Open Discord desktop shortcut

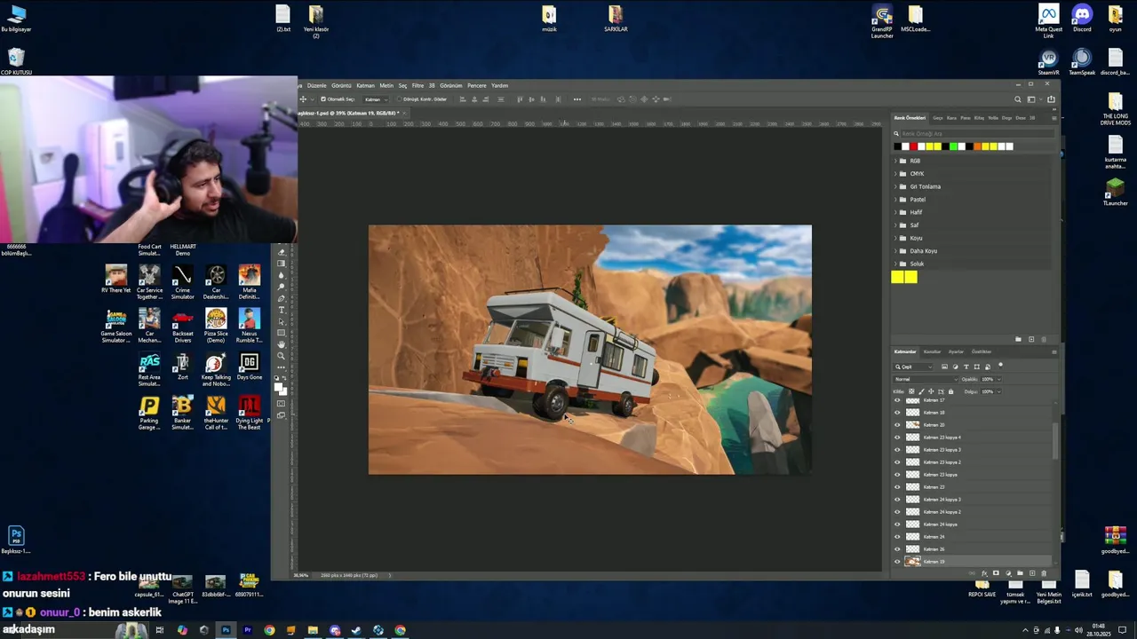click(1082, 20)
